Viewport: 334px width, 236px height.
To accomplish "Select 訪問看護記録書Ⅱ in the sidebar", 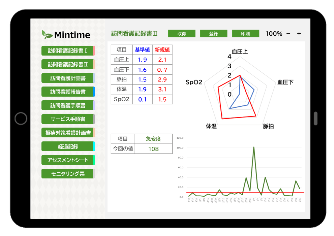I will click(67, 64).
